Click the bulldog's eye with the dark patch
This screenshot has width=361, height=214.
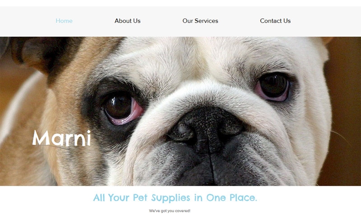pyautogui.click(x=121, y=108)
